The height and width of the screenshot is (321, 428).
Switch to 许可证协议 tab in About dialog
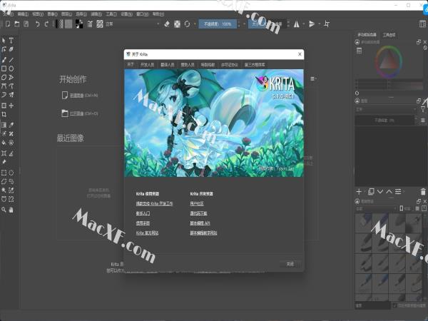coord(230,65)
